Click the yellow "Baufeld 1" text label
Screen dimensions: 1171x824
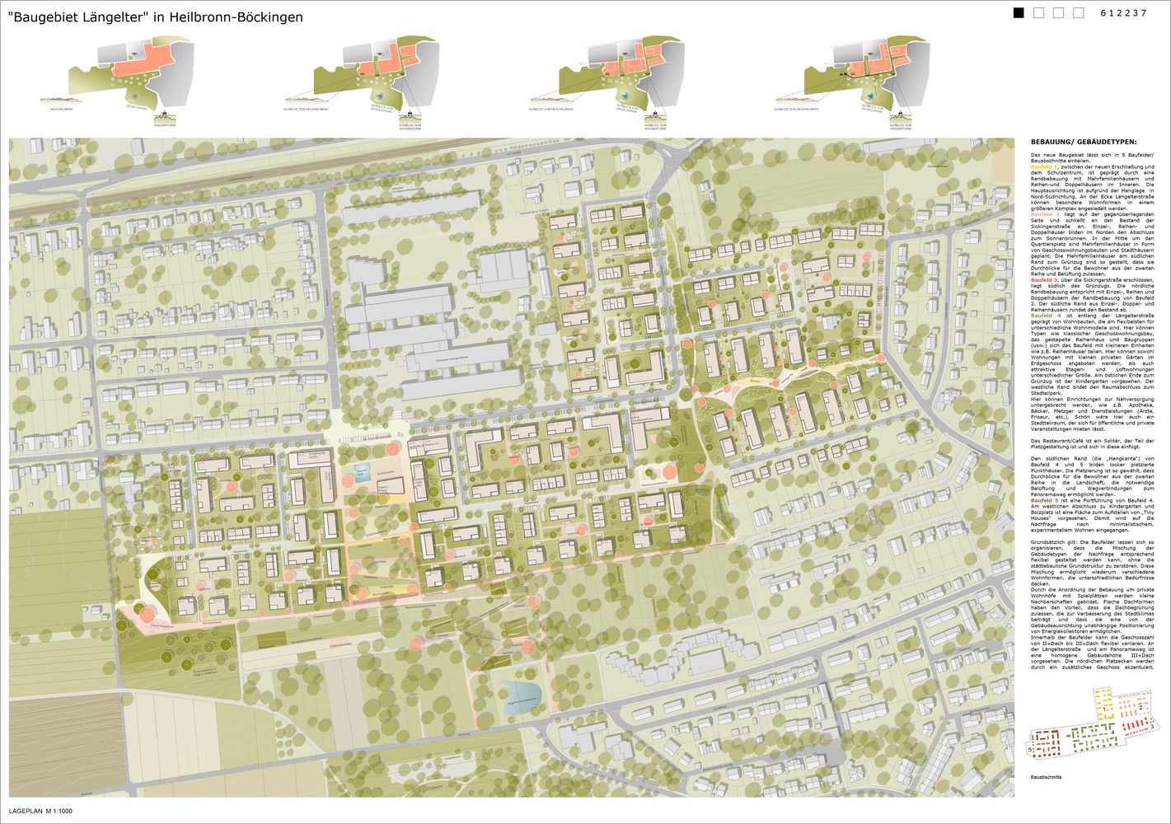(1044, 167)
